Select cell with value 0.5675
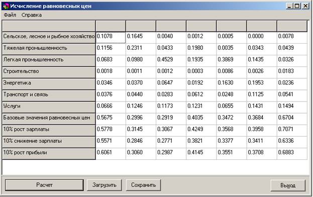The image size is (313, 197). tap(111, 119)
